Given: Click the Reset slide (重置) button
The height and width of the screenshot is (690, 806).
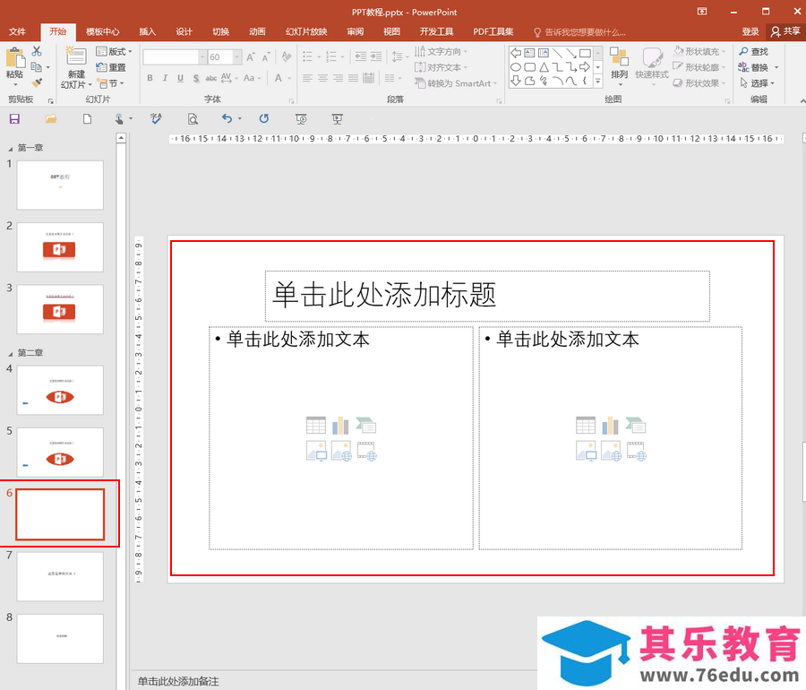Looking at the screenshot, I should (111, 67).
